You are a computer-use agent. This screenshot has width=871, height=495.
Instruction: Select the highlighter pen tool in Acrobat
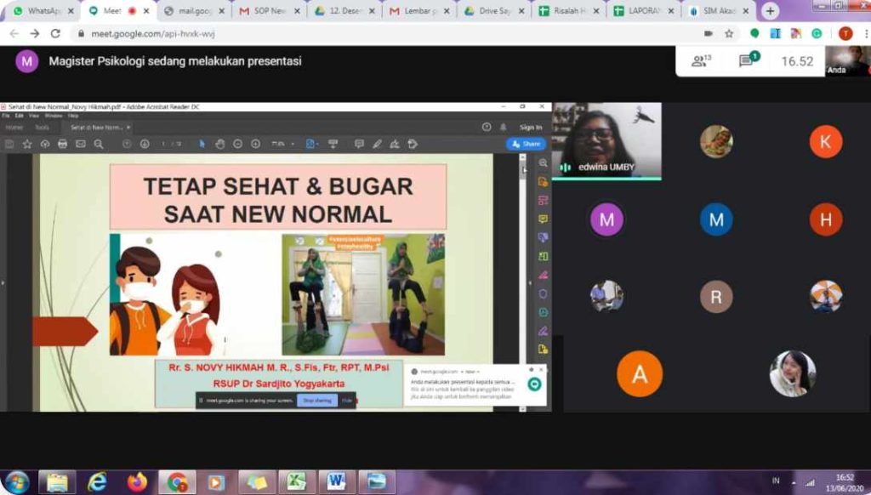pyautogui.click(x=377, y=145)
